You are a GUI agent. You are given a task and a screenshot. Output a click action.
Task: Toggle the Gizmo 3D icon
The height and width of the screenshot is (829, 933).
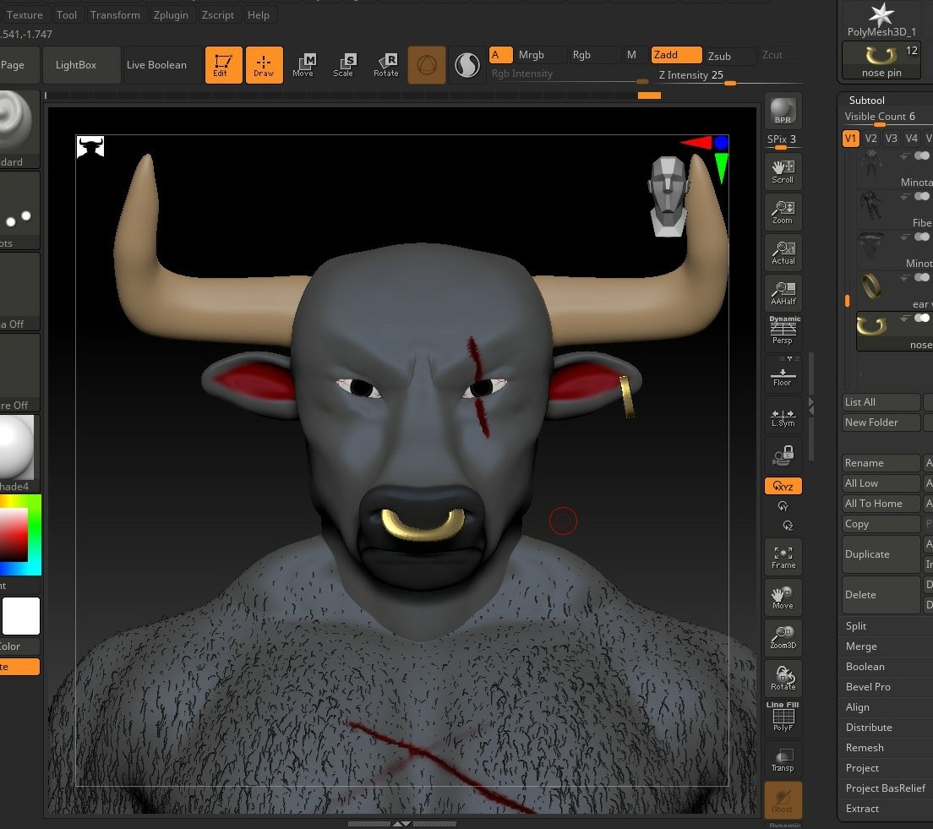(x=427, y=65)
